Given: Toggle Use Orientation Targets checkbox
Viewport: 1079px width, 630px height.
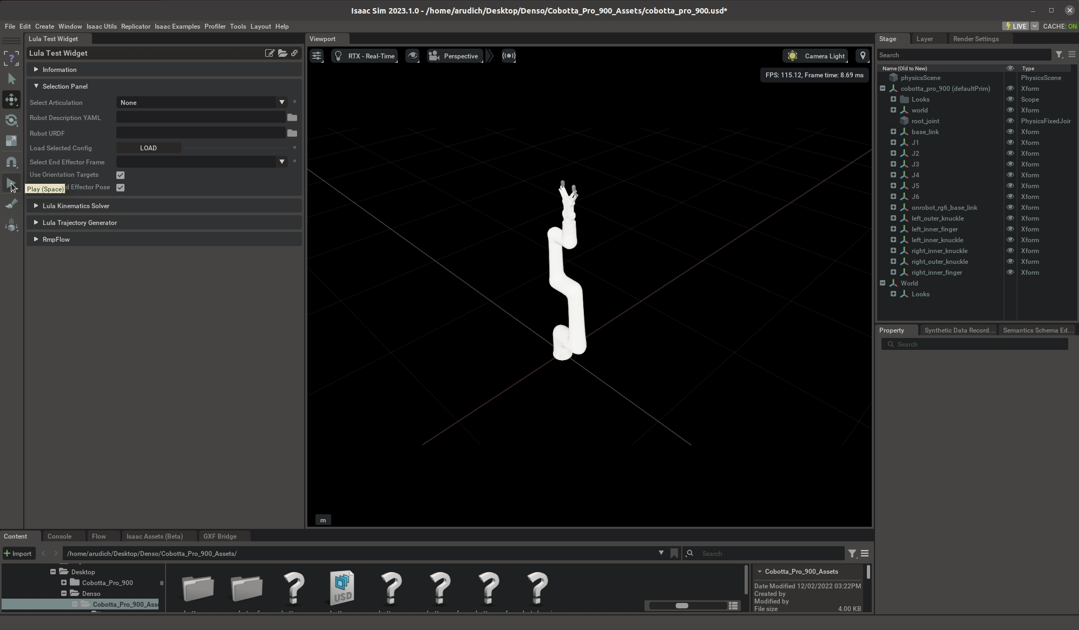Looking at the screenshot, I should tap(120, 175).
